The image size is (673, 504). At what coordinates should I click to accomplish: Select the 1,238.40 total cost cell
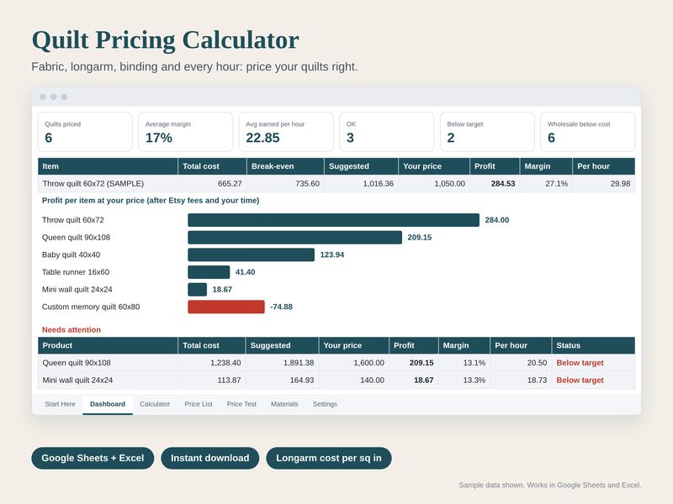click(x=212, y=363)
